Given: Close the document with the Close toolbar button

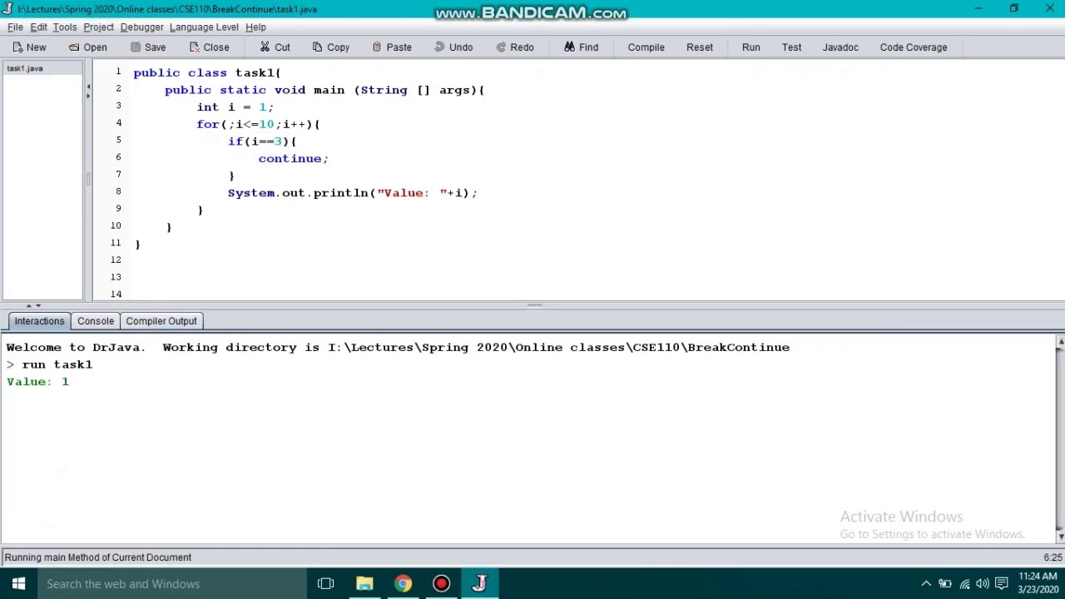Looking at the screenshot, I should [x=209, y=47].
